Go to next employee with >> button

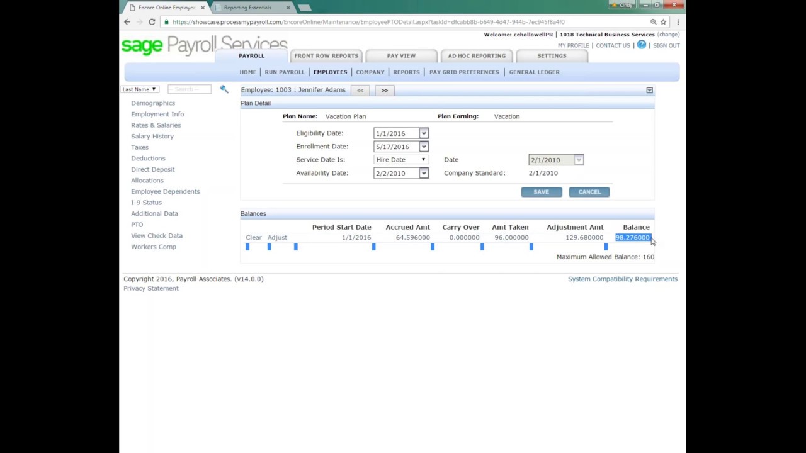click(385, 90)
